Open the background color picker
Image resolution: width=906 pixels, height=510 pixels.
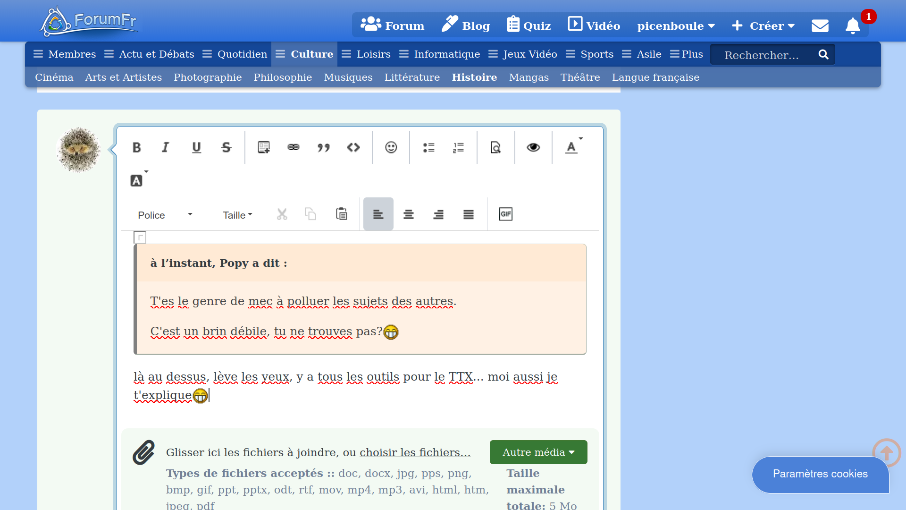(139, 180)
